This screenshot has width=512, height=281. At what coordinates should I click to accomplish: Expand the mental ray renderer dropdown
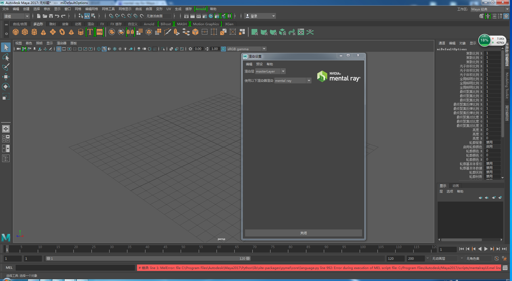point(292,81)
